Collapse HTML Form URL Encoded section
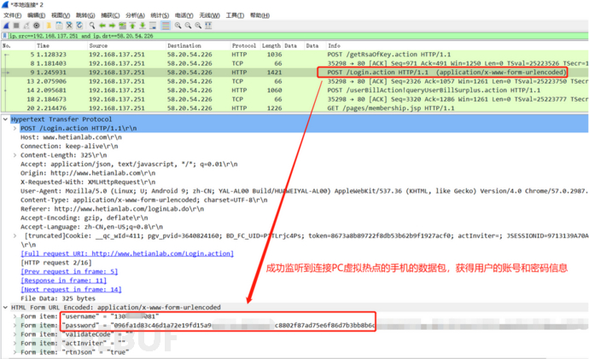 pyautogui.click(x=5, y=308)
